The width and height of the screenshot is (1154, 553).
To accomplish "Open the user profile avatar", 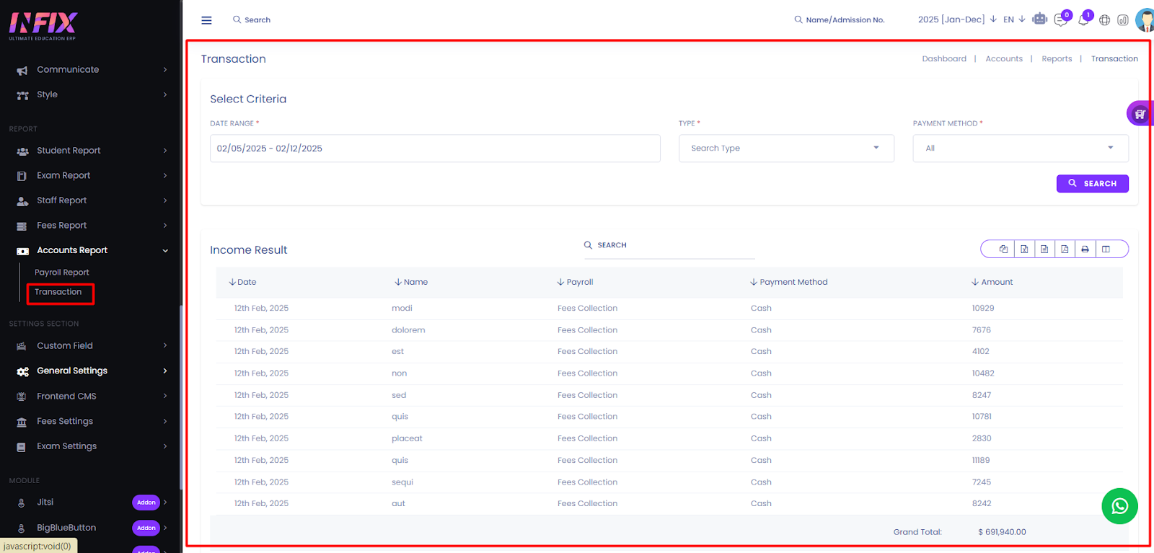I will 1145,20.
